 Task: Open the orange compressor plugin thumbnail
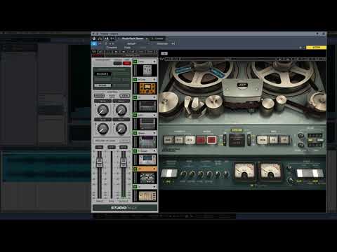pyautogui.click(x=147, y=88)
